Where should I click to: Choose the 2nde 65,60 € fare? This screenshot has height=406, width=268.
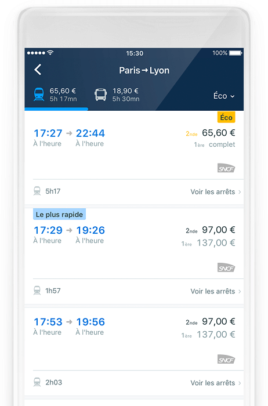210,133
